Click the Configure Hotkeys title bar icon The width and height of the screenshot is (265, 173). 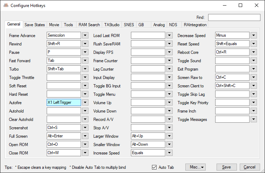click(6, 5)
